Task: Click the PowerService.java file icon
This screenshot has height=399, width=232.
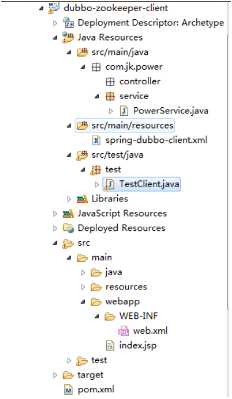Action: [x=124, y=111]
